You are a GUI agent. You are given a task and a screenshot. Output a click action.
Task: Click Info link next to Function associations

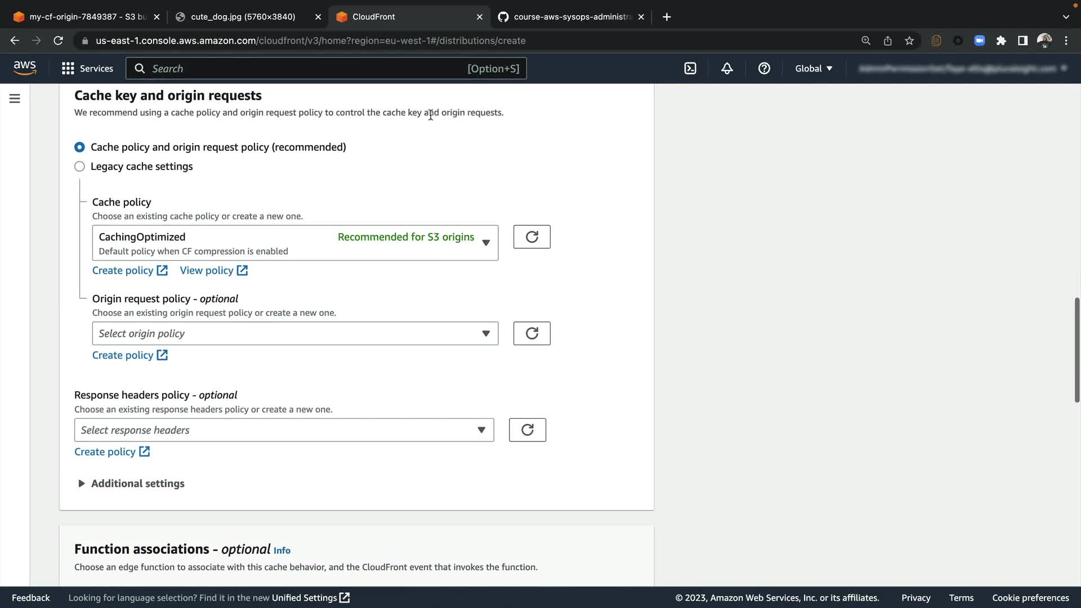point(282,551)
